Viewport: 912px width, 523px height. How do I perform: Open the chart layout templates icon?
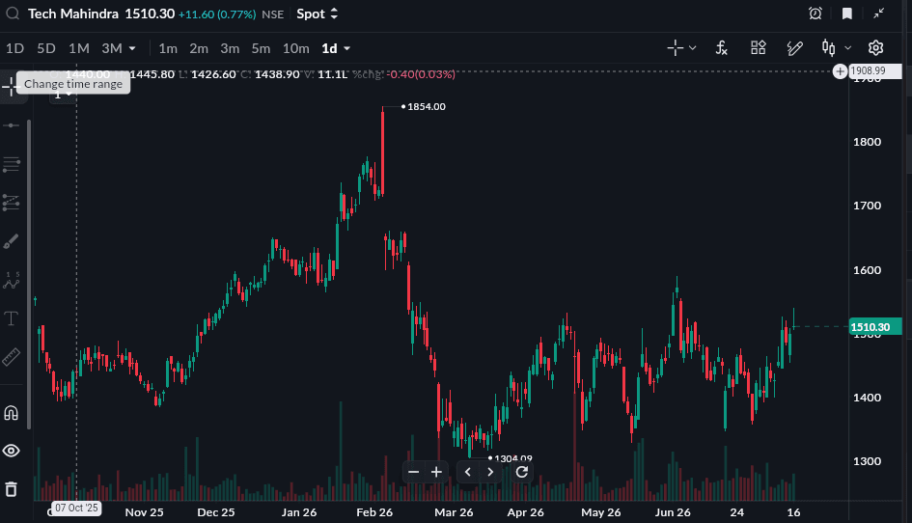point(758,47)
